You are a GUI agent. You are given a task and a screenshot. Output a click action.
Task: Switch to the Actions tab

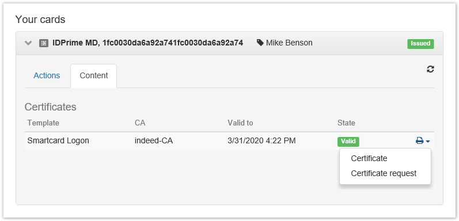point(47,75)
